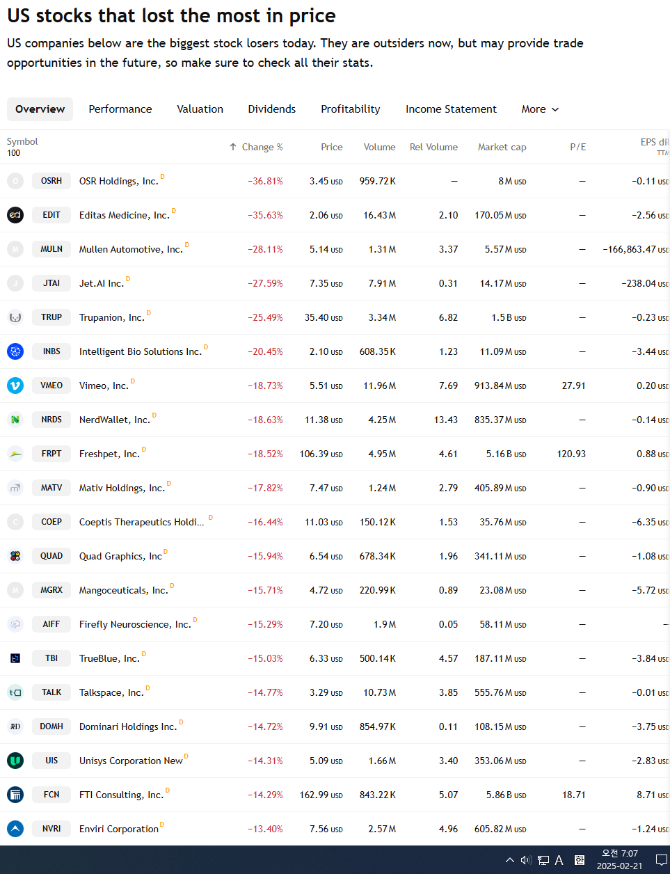Select the Overview tab
The height and width of the screenshot is (874, 670).
coord(40,109)
